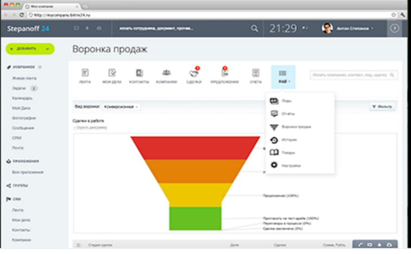
Task: Open the Компании icon in CRM toolbar
Action: (x=166, y=76)
